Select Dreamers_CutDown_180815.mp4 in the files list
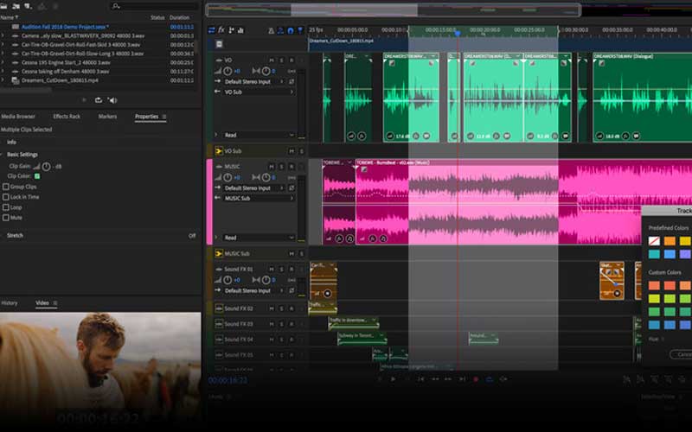The width and height of the screenshot is (692, 432). pos(59,80)
